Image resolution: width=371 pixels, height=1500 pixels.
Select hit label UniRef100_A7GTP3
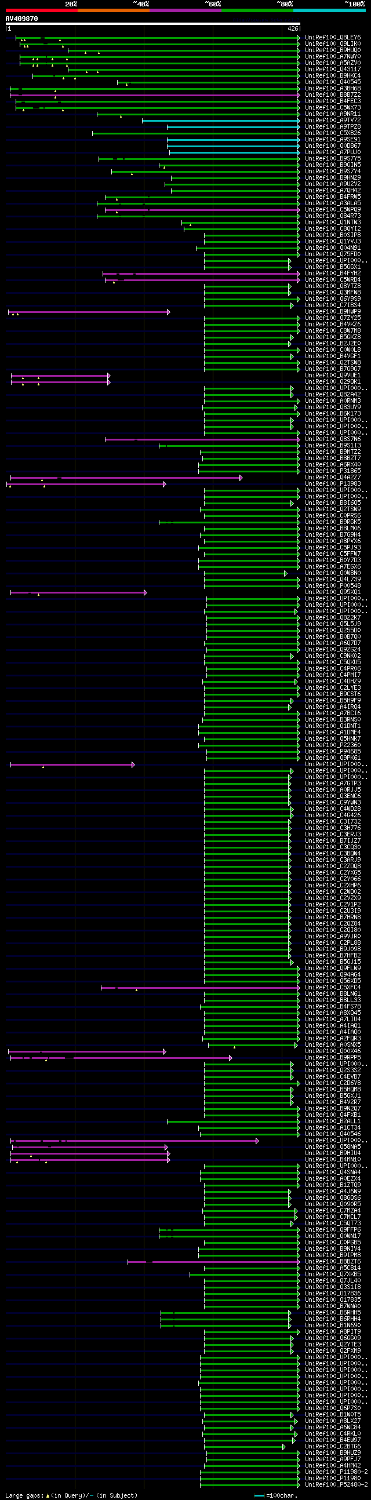point(333,784)
